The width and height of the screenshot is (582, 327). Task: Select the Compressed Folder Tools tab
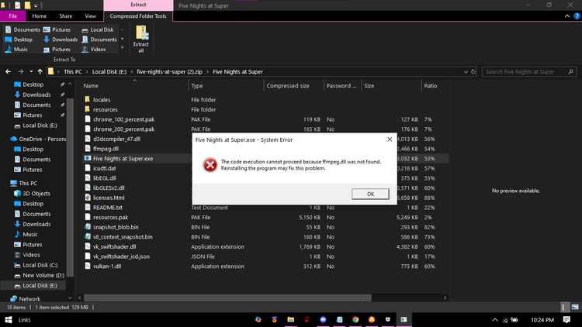click(x=138, y=16)
